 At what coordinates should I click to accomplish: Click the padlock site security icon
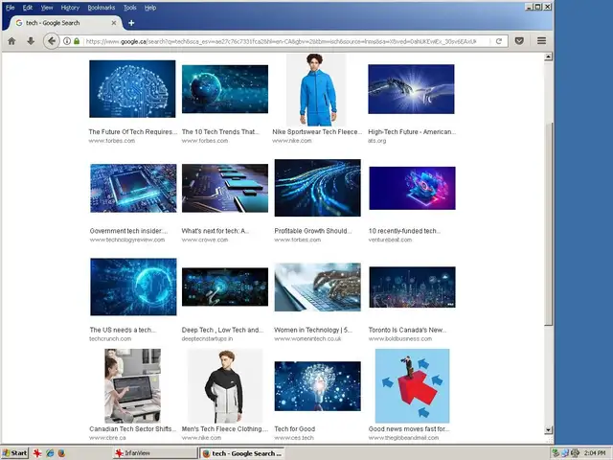77,41
